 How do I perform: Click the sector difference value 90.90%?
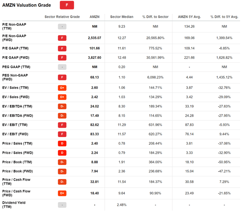[155, 193]
